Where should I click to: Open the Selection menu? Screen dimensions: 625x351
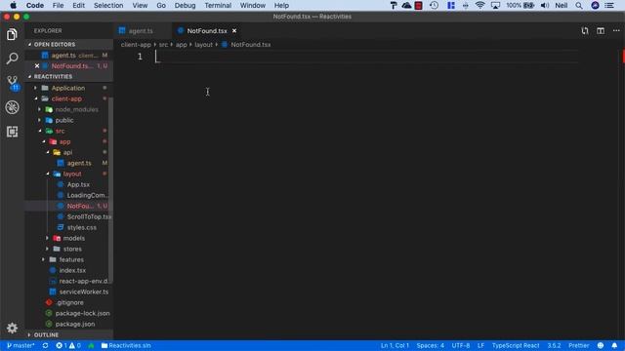click(108, 5)
